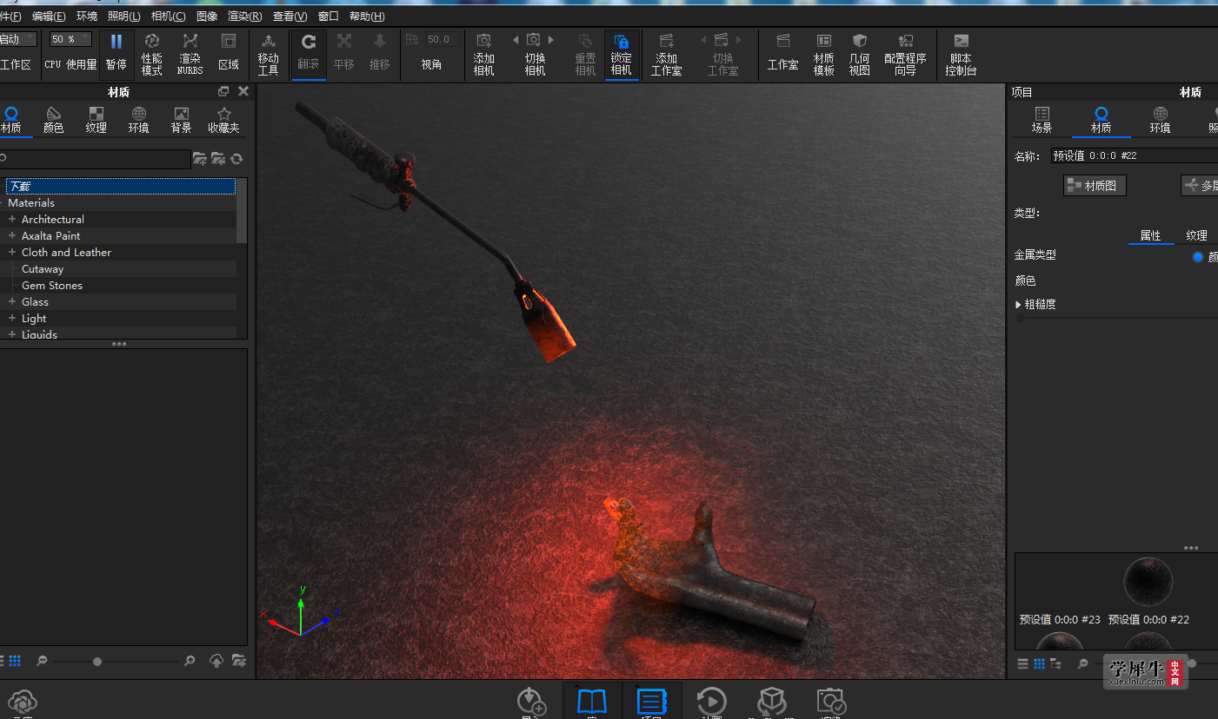
Task: Expand the Axalta Paint folder
Action: pyautogui.click(x=12, y=235)
